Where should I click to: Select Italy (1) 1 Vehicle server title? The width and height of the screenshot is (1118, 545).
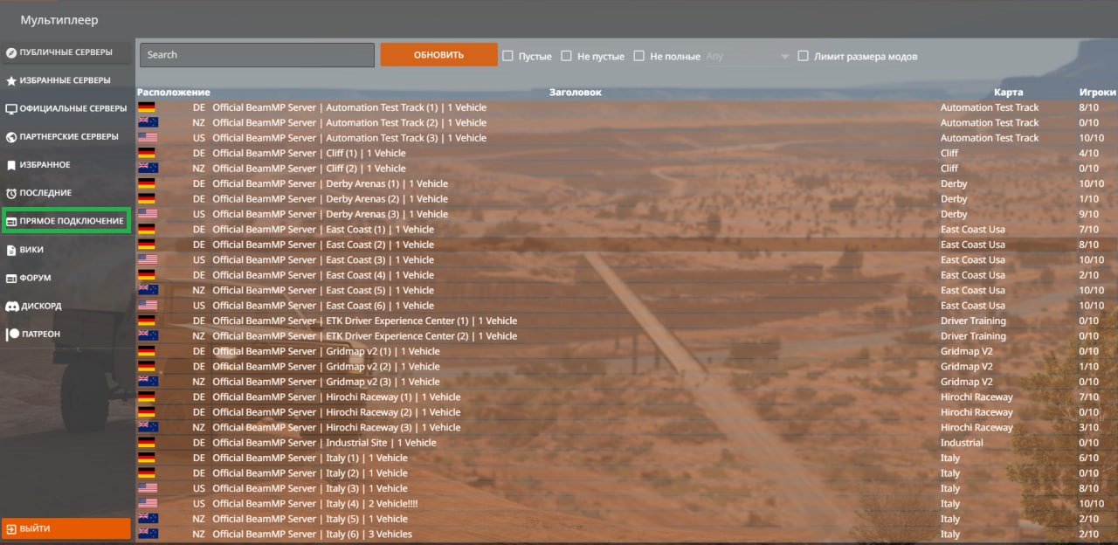[310, 458]
